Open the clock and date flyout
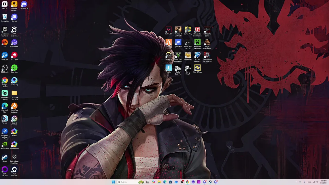 point(324,182)
